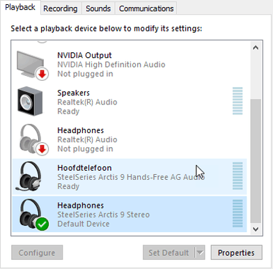The width and height of the screenshot is (273, 269).
Task: Click the Hoofdtelefoon volume level meter
Action: [237, 176]
